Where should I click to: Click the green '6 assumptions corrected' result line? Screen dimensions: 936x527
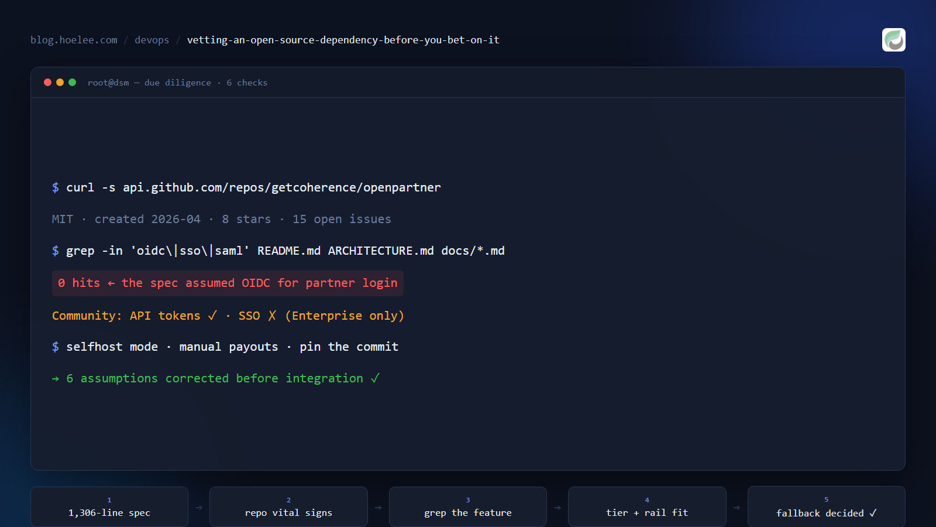pyautogui.click(x=216, y=378)
